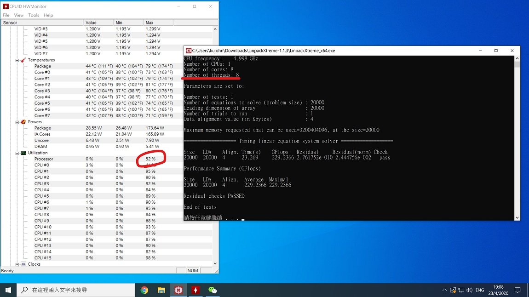Select the Uncore power row

[x=106, y=140]
